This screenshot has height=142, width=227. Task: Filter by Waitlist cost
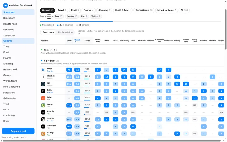click(96, 16)
